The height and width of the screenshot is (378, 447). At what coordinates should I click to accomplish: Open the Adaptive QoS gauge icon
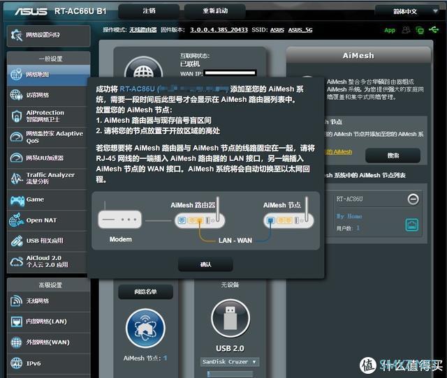(x=16, y=137)
